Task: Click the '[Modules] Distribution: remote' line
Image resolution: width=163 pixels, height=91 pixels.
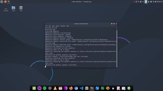Action: click(58, 35)
